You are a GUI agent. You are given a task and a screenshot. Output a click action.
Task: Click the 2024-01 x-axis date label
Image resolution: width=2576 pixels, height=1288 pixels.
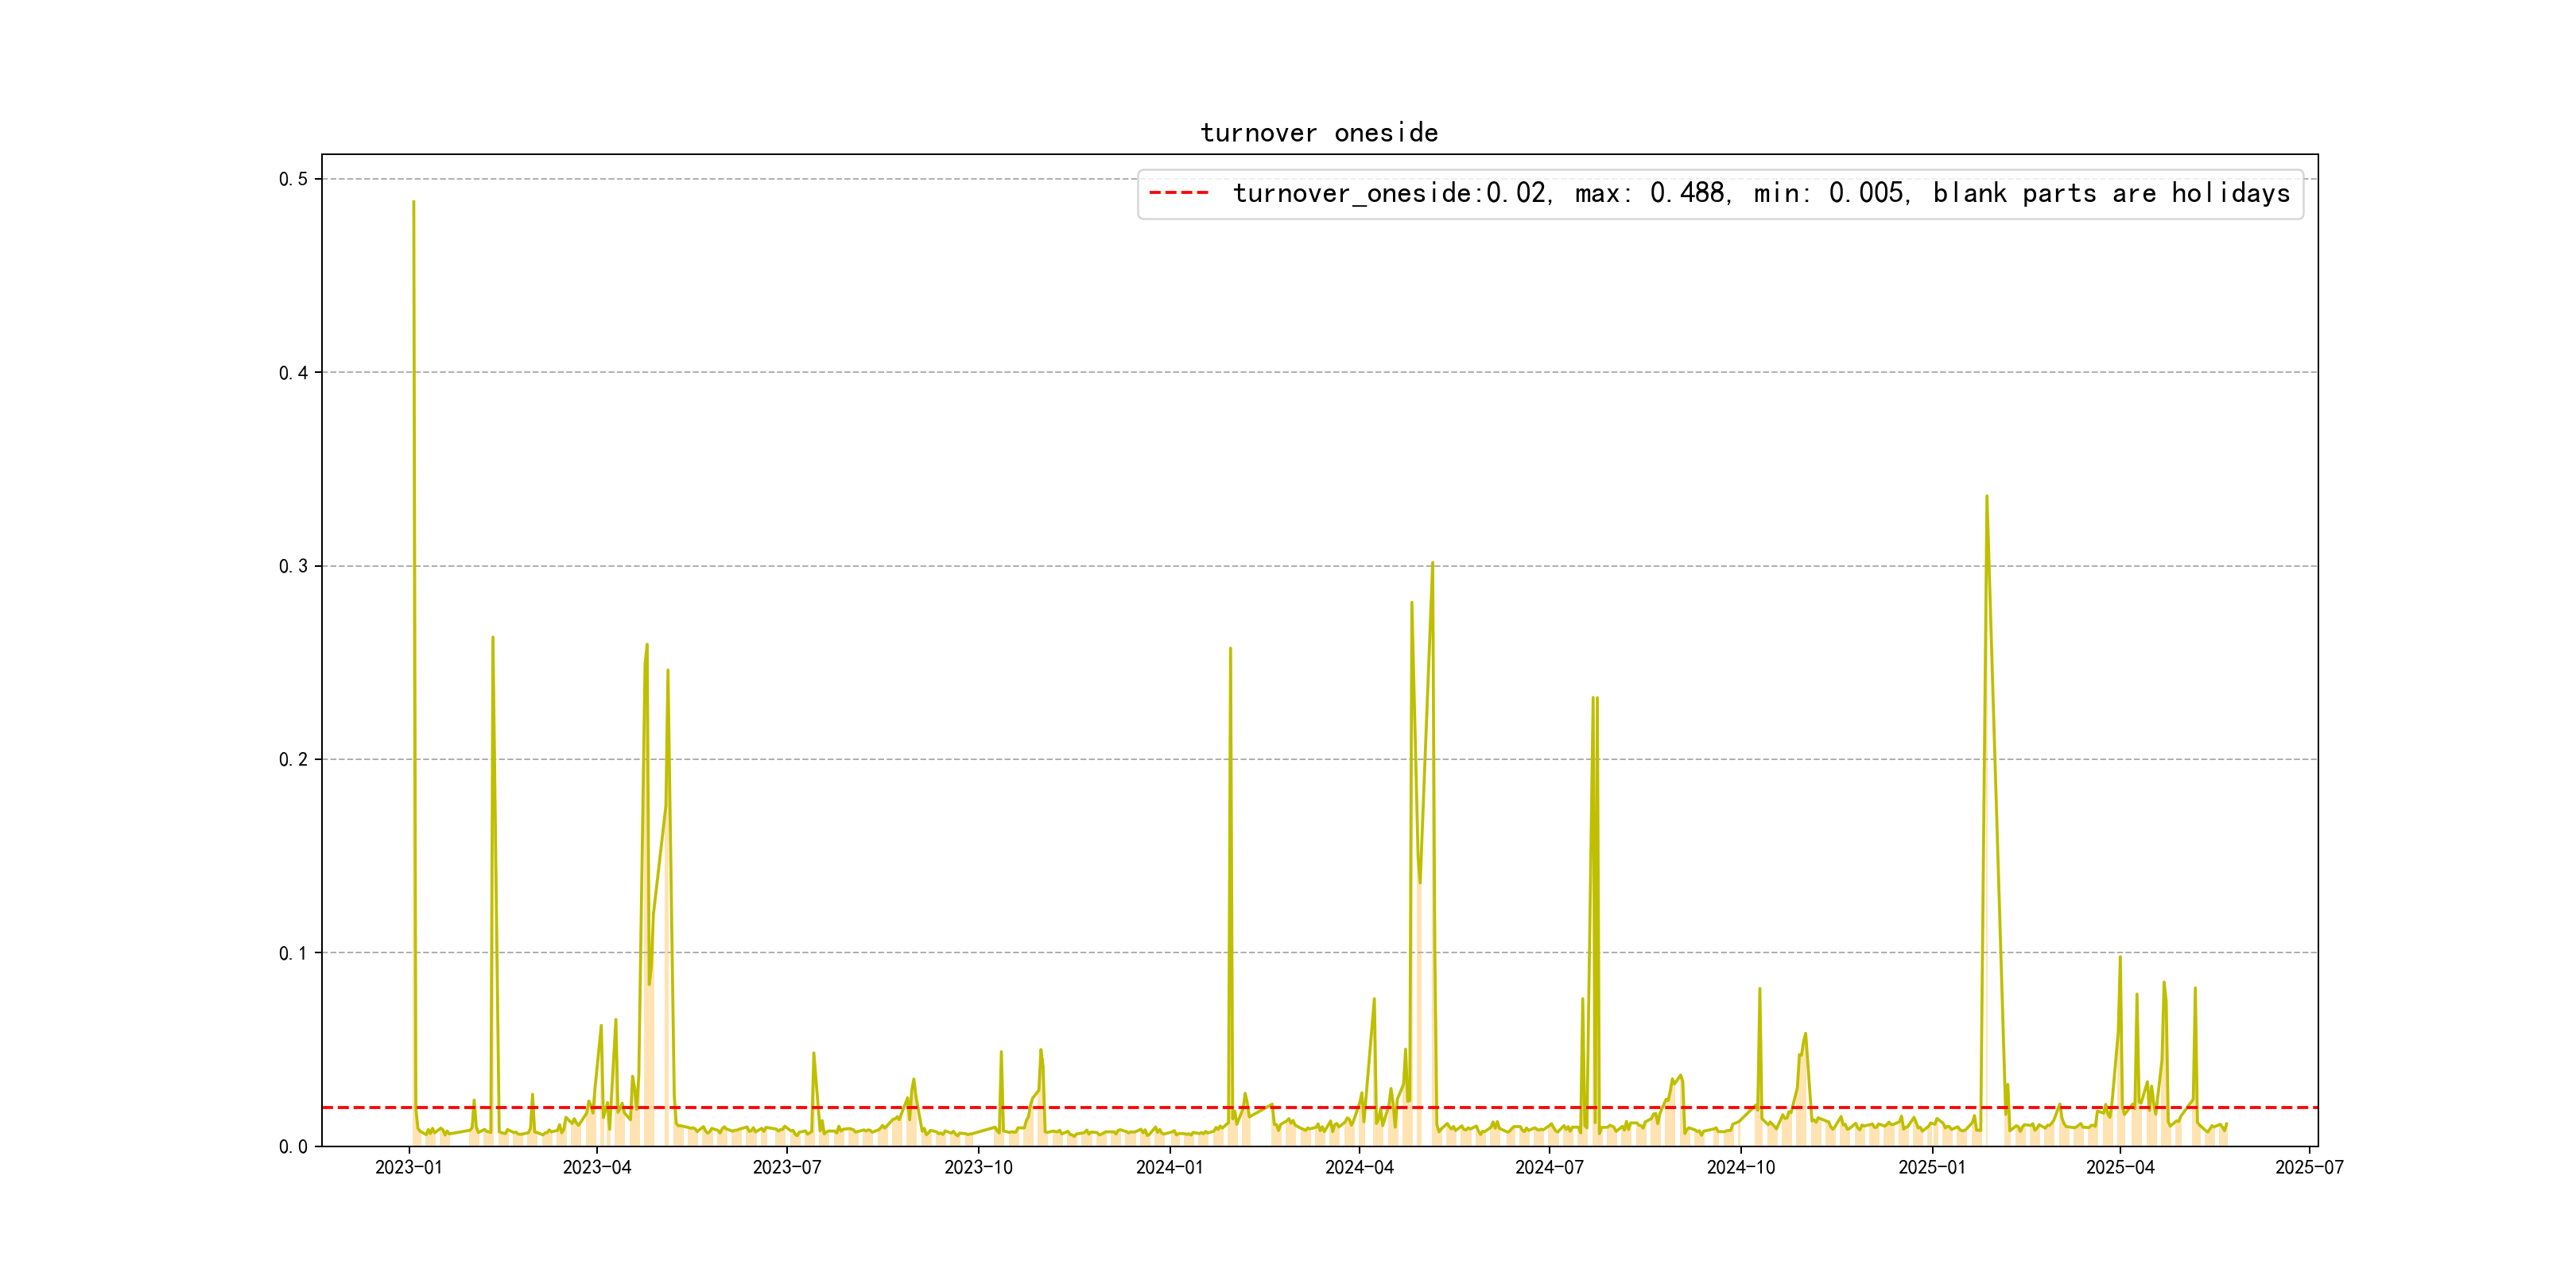point(1169,1167)
